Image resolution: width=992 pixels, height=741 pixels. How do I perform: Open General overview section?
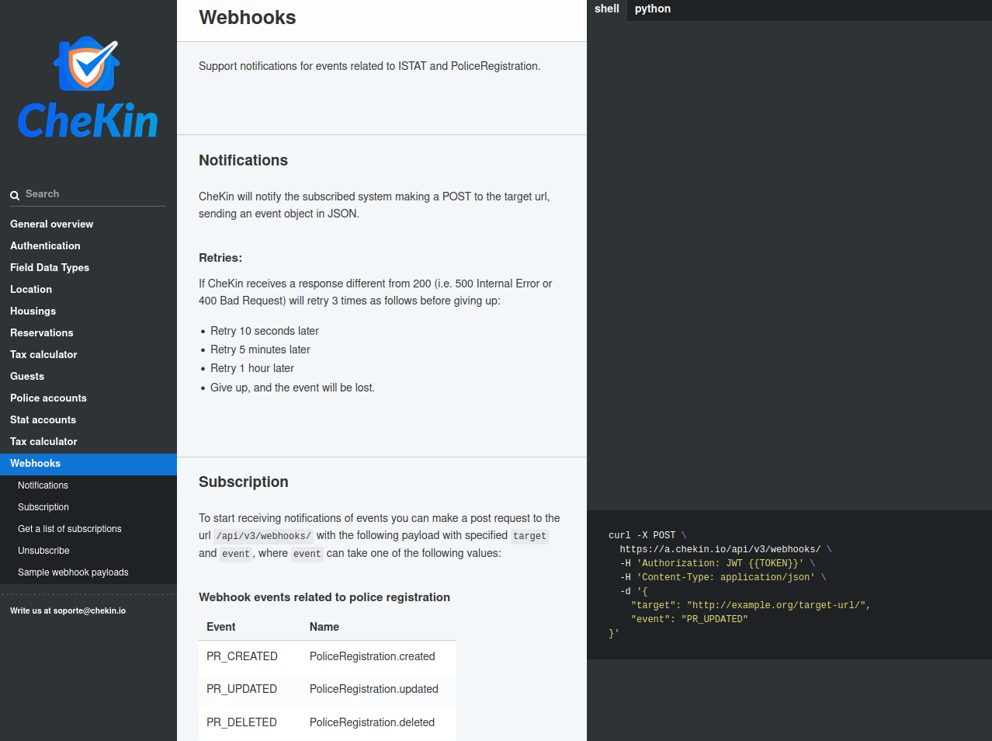pyautogui.click(x=51, y=224)
